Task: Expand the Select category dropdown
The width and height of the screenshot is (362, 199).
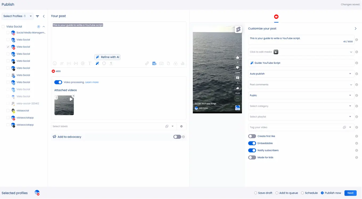Action: (301, 106)
